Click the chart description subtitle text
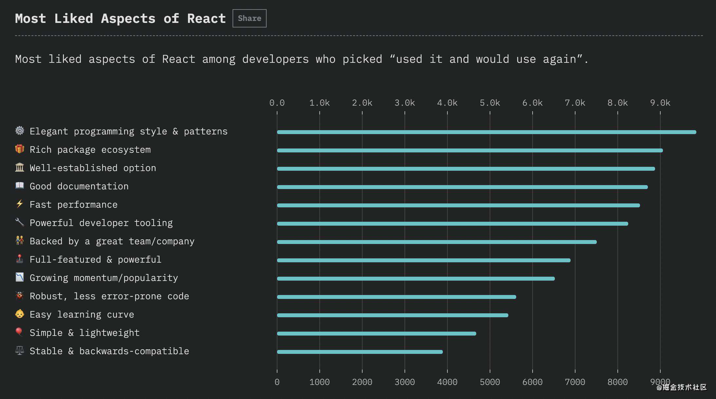This screenshot has width=716, height=399. point(302,59)
